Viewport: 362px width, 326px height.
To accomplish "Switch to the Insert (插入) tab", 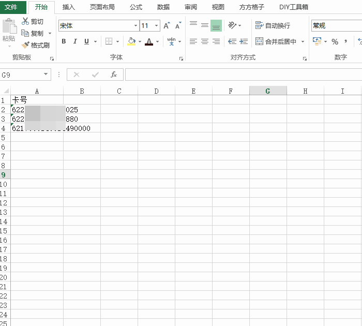I will [x=69, y=7].
